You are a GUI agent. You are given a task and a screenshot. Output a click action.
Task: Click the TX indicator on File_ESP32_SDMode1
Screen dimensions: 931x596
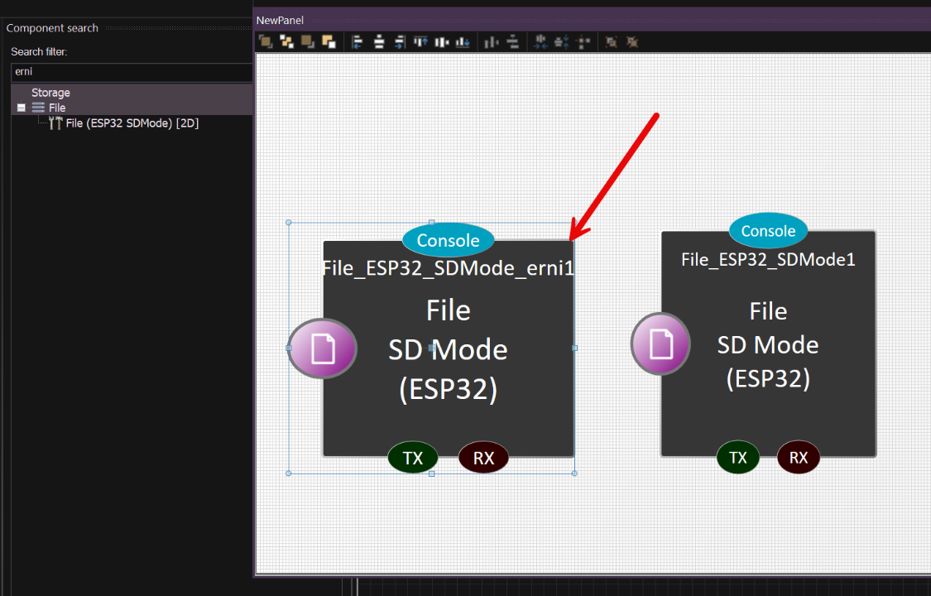(x=738, y=457)
